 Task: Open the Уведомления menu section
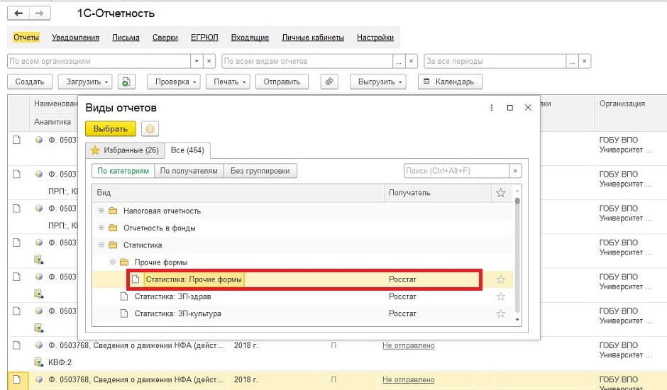tap(75, 38)
